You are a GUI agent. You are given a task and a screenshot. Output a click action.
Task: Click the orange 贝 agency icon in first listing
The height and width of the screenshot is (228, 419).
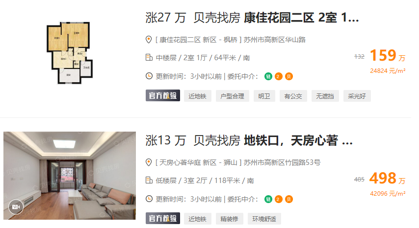[x=288, y=76]
